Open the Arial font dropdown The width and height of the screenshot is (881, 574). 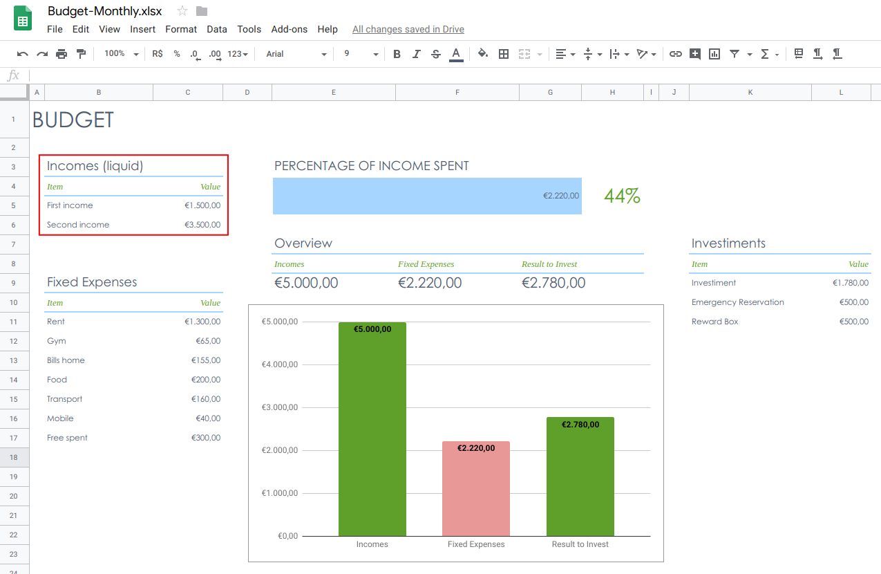(296, 54)
